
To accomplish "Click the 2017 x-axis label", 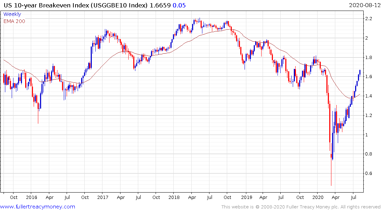I will 102,197.
